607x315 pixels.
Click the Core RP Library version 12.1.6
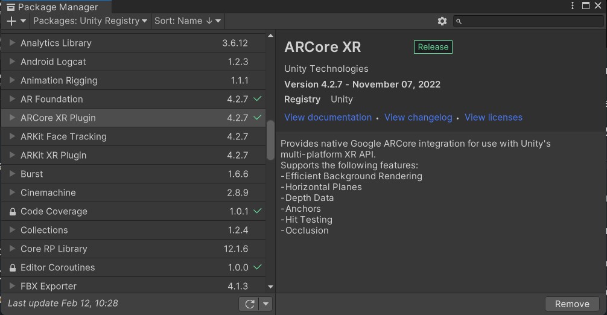coord(236,249)
